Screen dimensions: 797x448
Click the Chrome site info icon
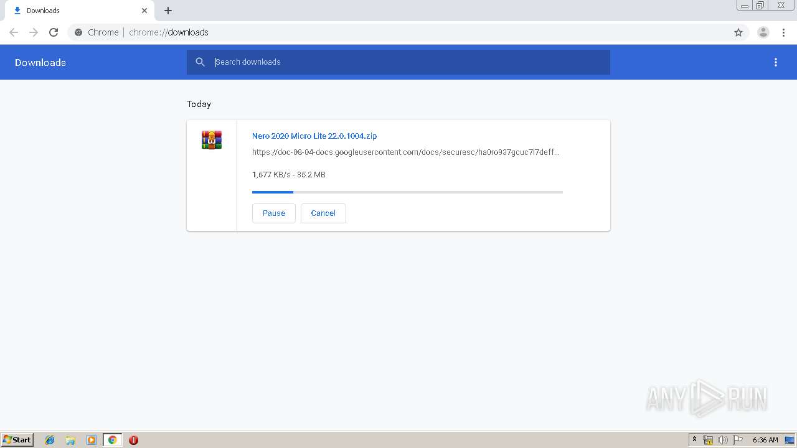78,32
